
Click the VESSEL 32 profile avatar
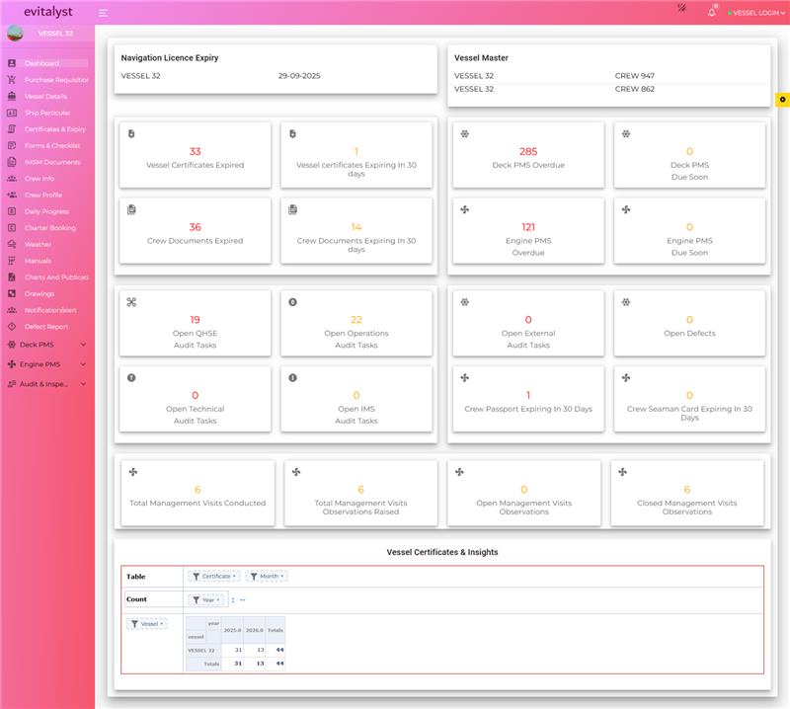click(x=15, y=33)
